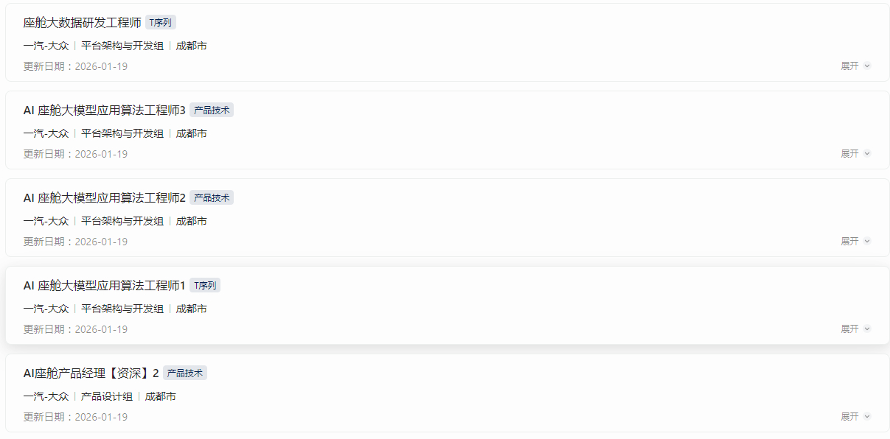Click the chevron icon on AI座舱产品经理 card
Screen dimensions: 890x439
[x=867, y=417]
